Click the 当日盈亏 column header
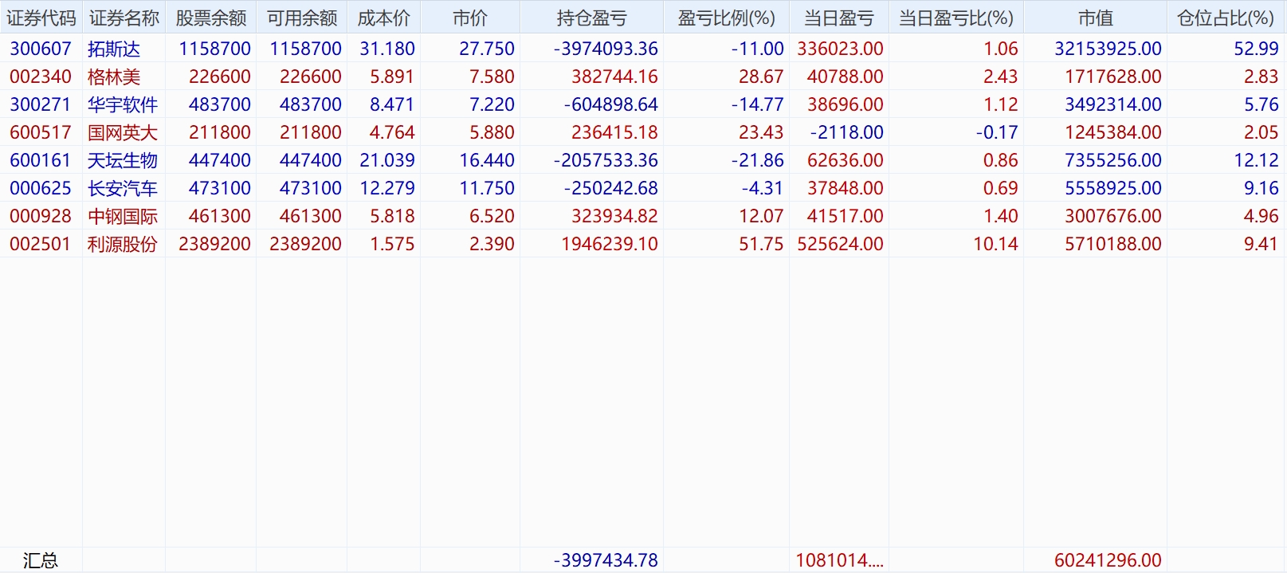The image size is (1287, 573). (x=838, y=18)
